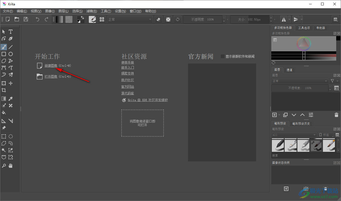Click the delete layer trash icon
Viewport: 341px width, 201px height.
[x=336, y=115]
